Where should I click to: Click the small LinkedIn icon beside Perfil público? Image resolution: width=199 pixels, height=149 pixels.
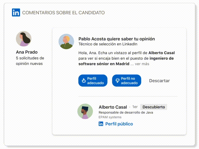click(x=101, y=124)
